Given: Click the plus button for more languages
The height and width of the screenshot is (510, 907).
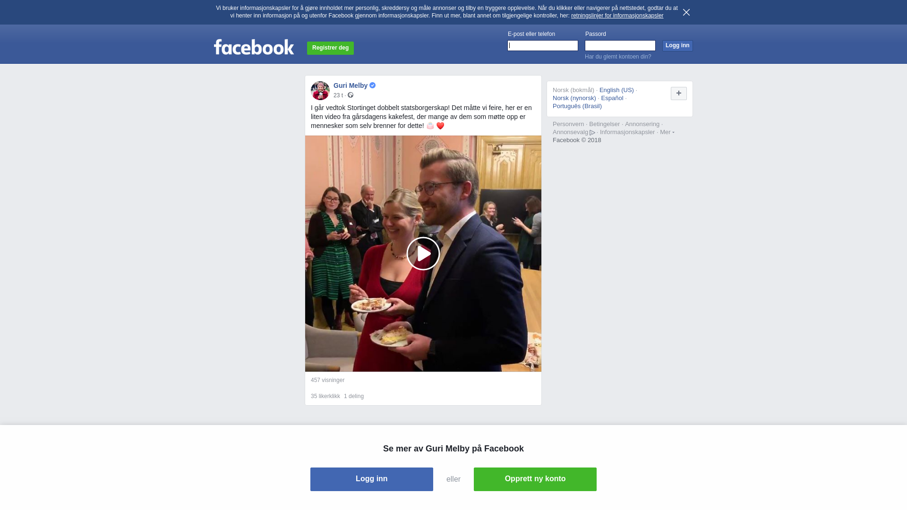Looking at the screenshot, I should pyautogui.click(x=678, y=93).
